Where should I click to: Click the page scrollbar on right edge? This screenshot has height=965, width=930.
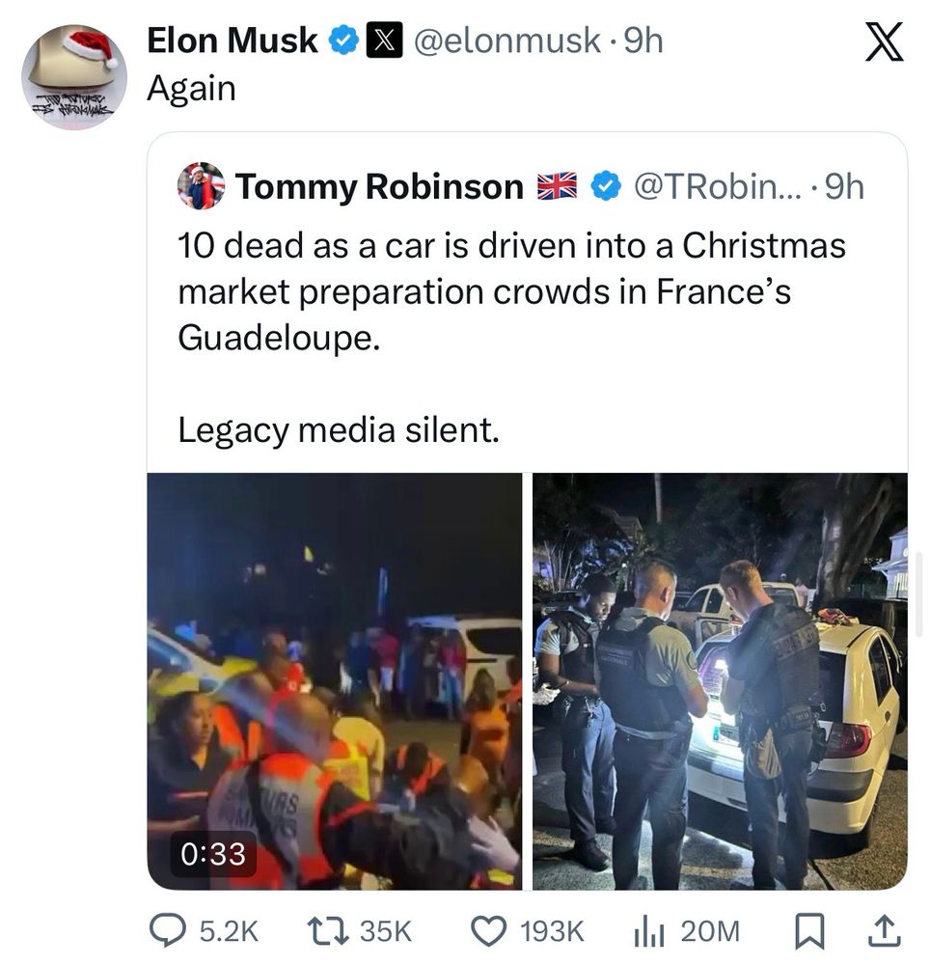click(920, 593)
